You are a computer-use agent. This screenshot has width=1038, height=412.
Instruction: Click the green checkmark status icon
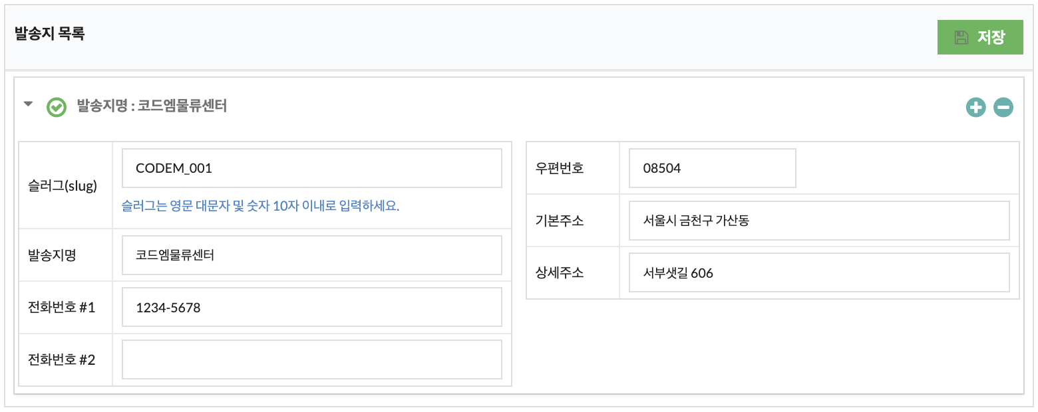click(57, 107)
